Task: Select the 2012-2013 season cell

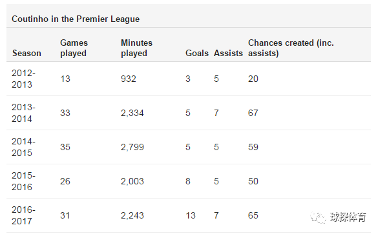Action: pyautogui.click(x=23, y=79)
